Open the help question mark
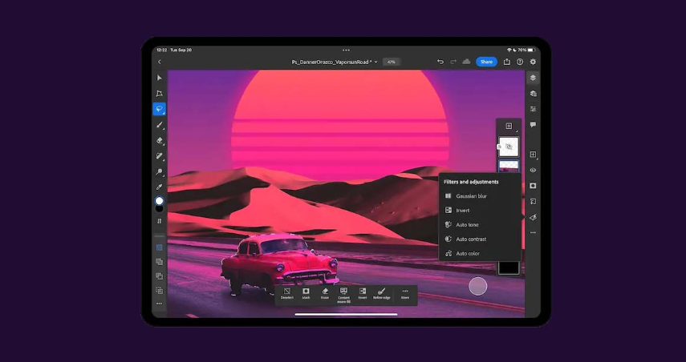686x362 pixels. (x=520, y=62)
